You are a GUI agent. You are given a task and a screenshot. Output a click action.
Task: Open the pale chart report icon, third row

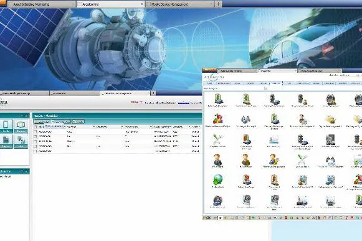pos(274,139)
